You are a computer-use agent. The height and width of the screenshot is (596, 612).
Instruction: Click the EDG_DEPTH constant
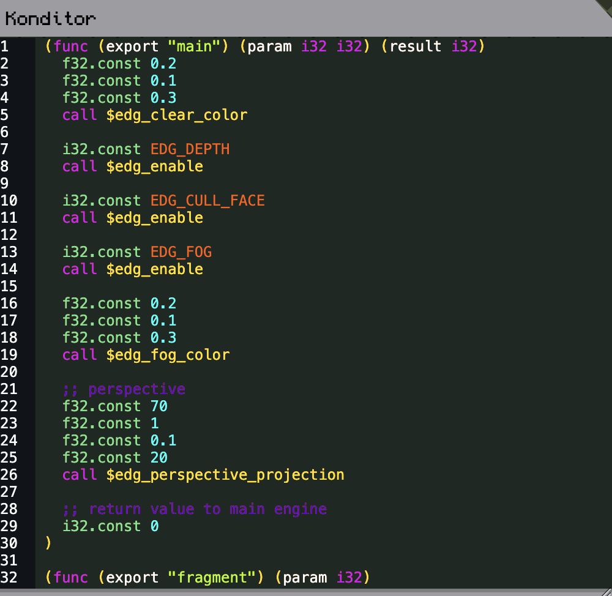pos(190,149)
